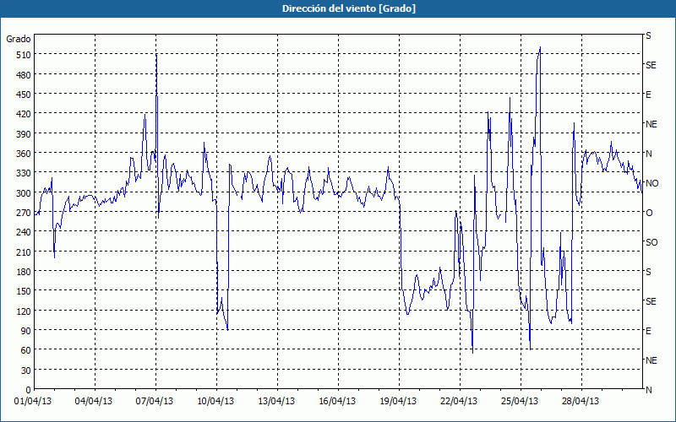The height and width of the screenshot is (422, 676).
Task: Click the 01/04/13 date label
Action: pyautogui.click(x=33, y=402)
